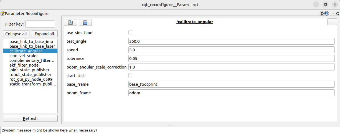
Task: Collapse all nodes in the tree
Action: [16, 34]
